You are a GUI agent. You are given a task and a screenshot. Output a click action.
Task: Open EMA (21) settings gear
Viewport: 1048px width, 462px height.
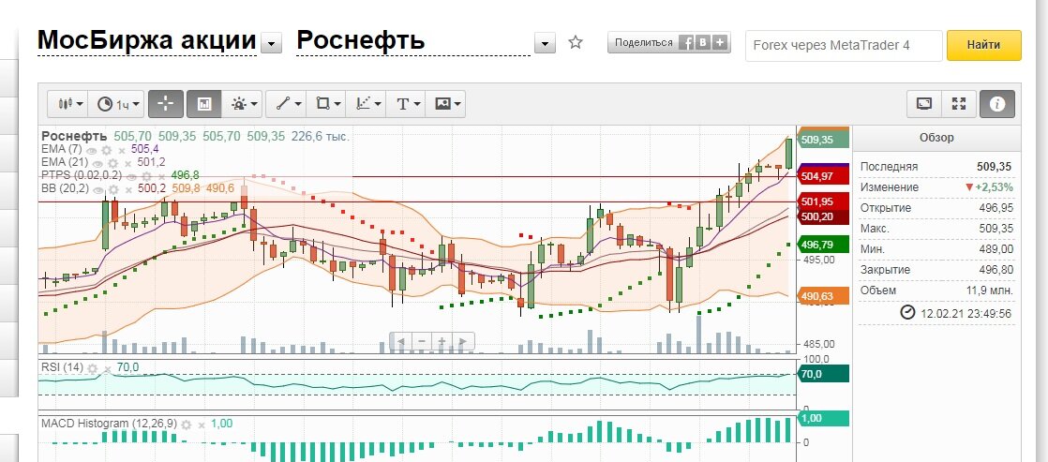[112, 164]
